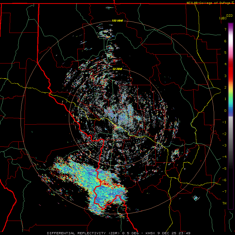Click the 5 value on the color scale
This screenshot has width=235, height=235.
tap(225, 52)
